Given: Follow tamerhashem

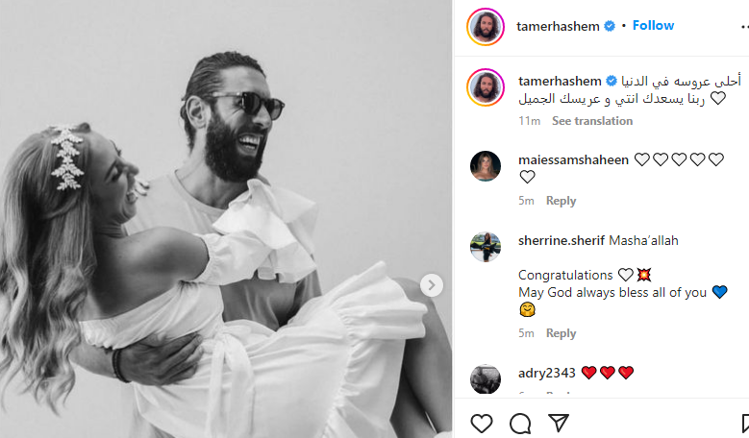Looking at the screenshot, I should pos(654,26).
